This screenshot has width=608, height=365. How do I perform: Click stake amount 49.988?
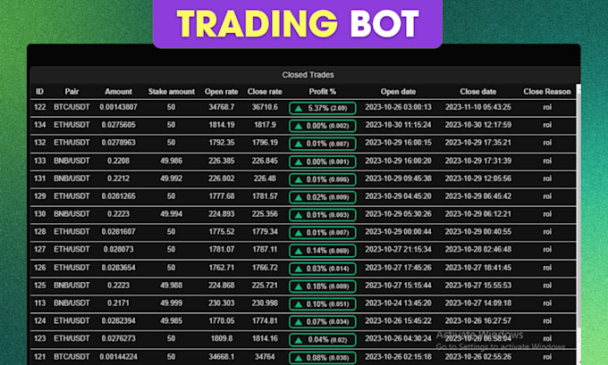click(171, 286)
